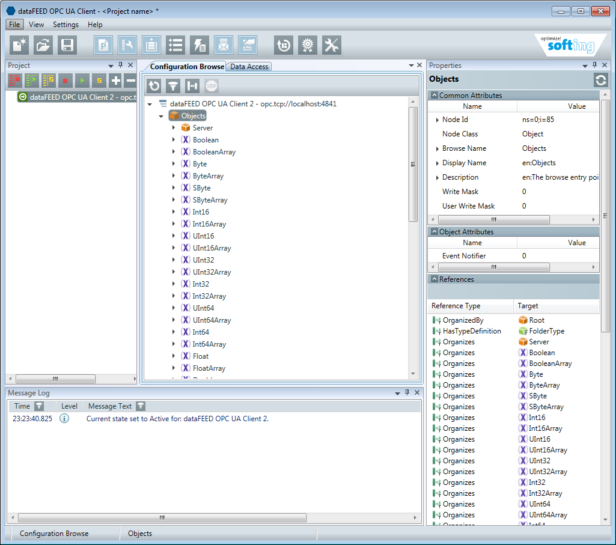Open the View menu
This screenshot has width=616, height=545.
36,25
